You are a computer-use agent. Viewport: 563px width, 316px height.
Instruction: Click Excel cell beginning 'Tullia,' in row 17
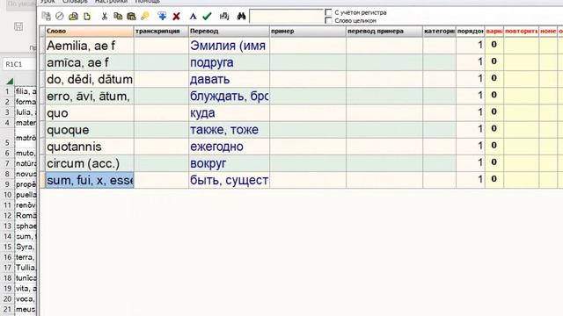tap(26, 268)
